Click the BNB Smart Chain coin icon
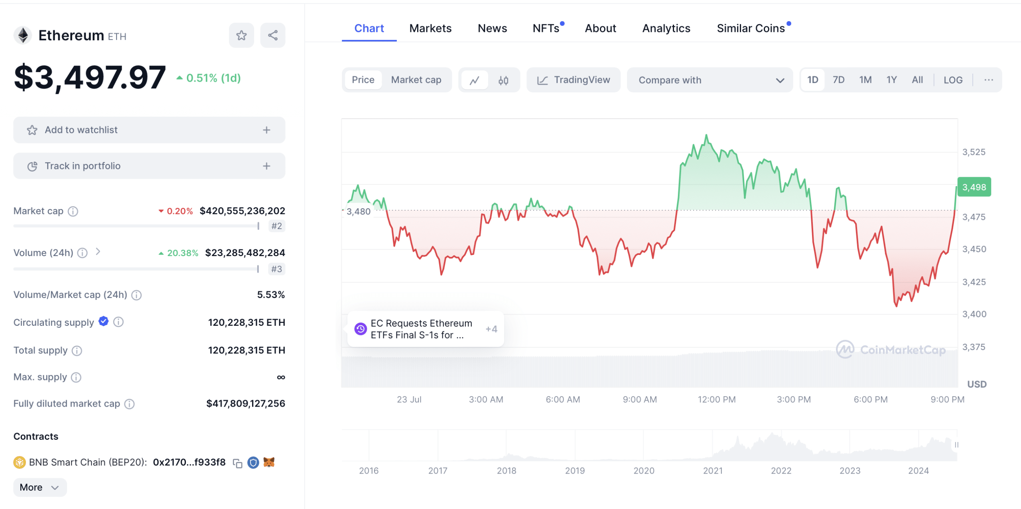 tap(20, 462)
